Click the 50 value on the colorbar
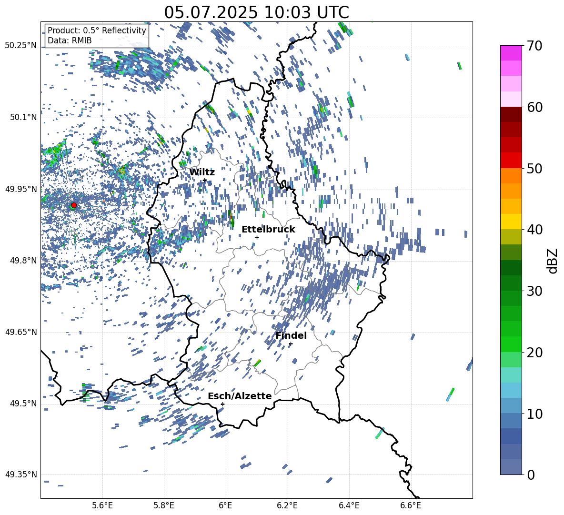This screenshot has width=564, height=515. coord(534,168)
